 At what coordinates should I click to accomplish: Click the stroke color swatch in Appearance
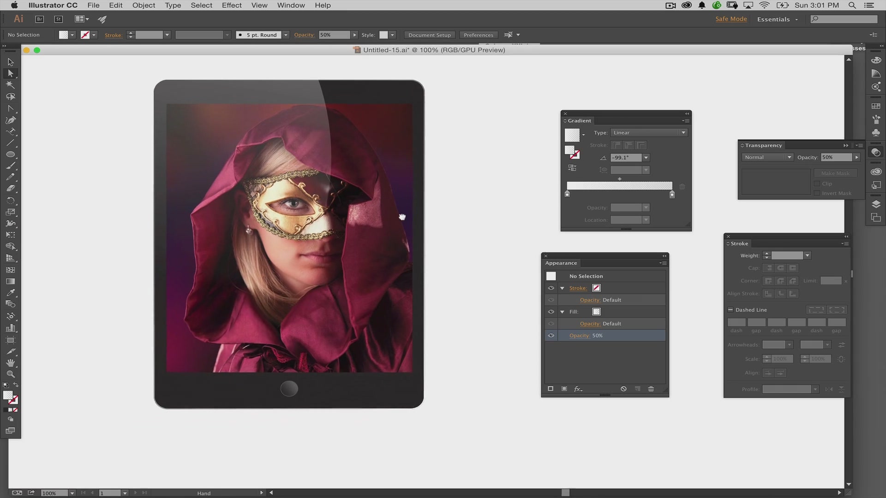click(596, 288)
